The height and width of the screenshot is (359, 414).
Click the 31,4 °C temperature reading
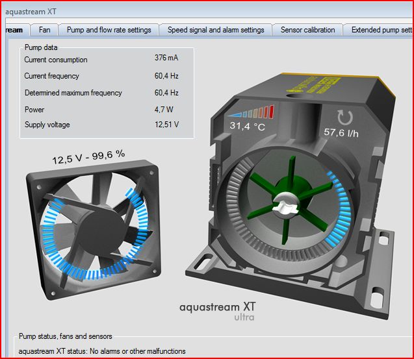[248, 126]
